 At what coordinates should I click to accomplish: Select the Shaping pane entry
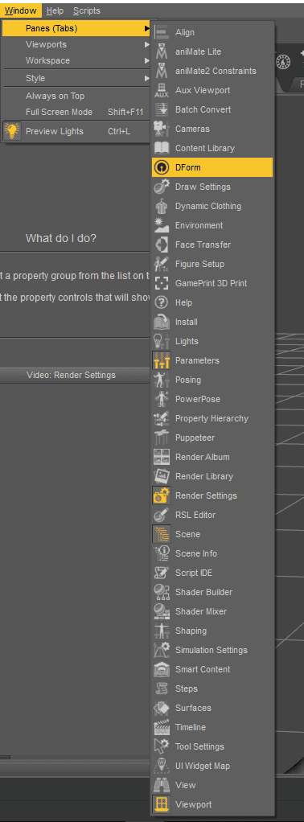(x=212, y=631)
